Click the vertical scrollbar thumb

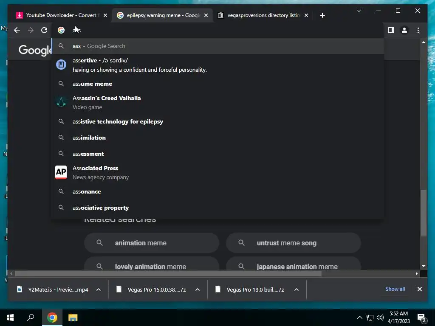pos(424,213)
